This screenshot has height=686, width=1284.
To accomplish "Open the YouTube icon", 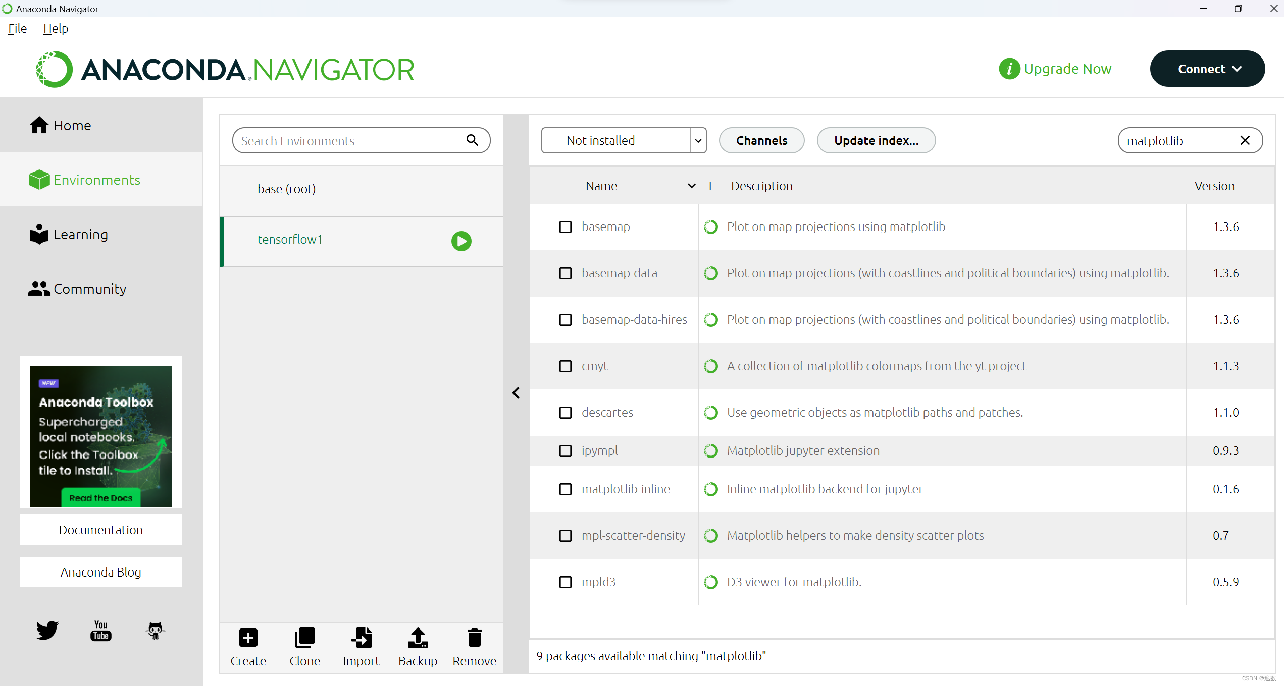I will coord(101,631).
